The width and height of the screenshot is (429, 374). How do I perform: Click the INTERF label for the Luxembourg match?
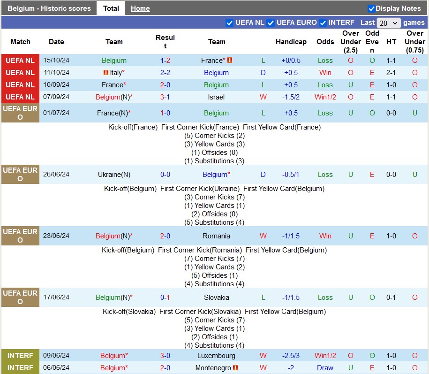pos(20,356)
